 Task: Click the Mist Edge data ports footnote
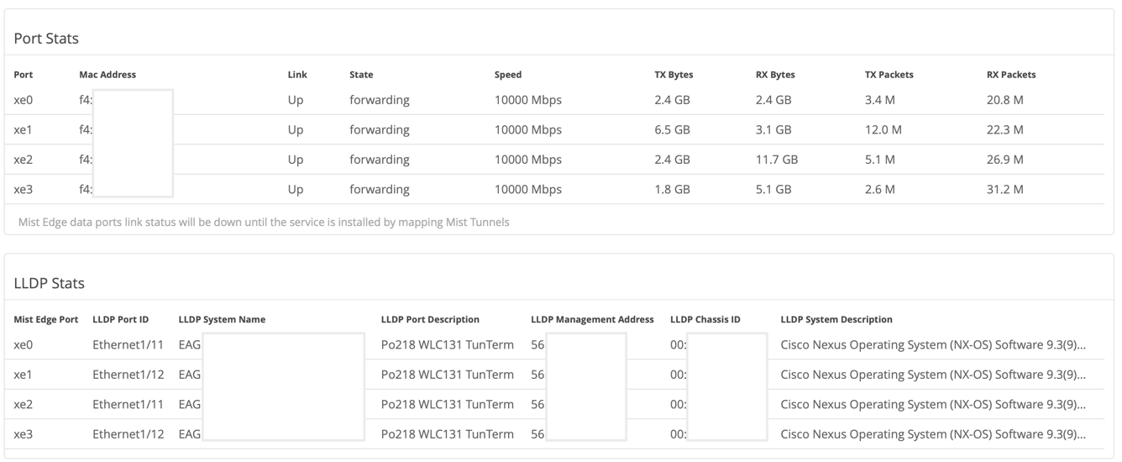(264, 223)
